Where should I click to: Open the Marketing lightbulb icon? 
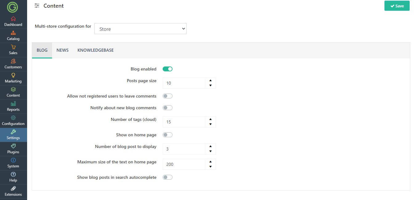click(13, 75)
